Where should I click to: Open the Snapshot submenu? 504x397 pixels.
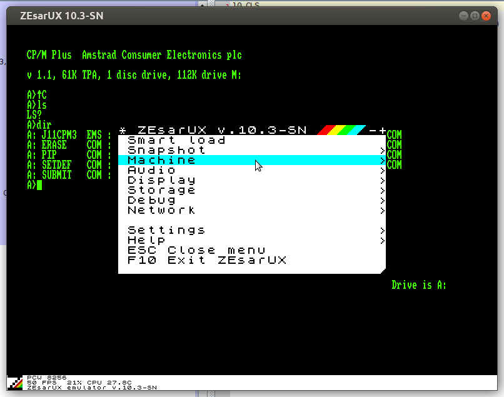click(251, 150)
